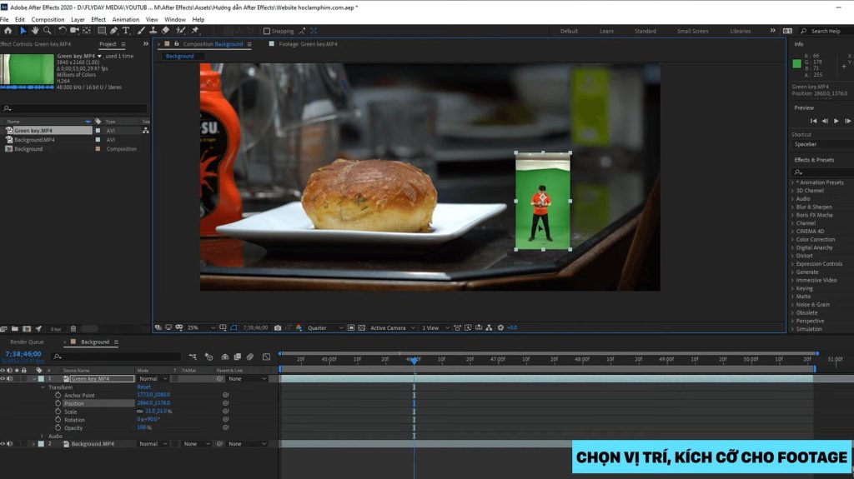Switch to the Learn workspace
Viewport: 854px width, 479px height.
point(607,31)
